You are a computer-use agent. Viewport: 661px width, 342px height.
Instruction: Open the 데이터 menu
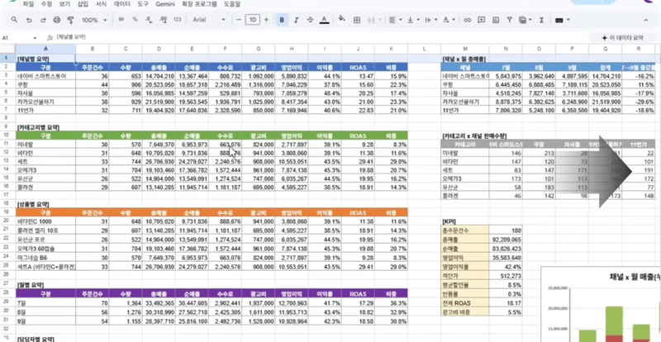(x=122, y=4)
